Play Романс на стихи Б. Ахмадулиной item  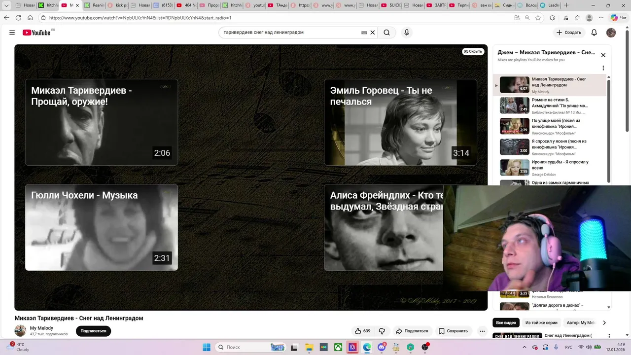550,106
